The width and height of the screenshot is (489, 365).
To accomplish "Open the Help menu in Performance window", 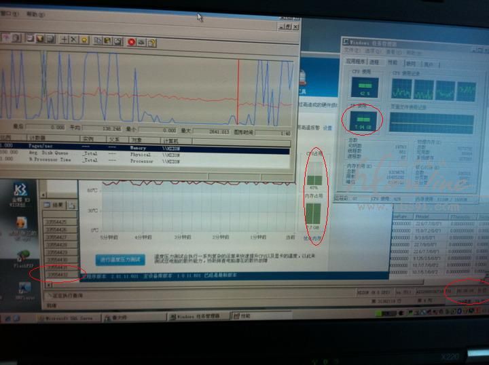I will pyautogui.click(x=32, y=14).
